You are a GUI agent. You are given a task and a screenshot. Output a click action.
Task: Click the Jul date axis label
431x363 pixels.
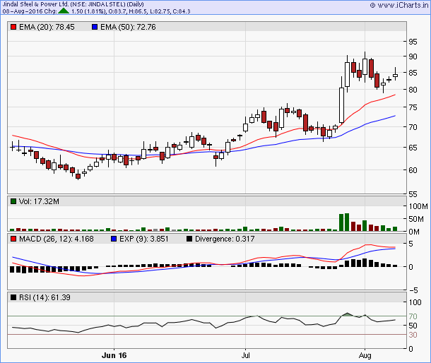coord(245,355)
